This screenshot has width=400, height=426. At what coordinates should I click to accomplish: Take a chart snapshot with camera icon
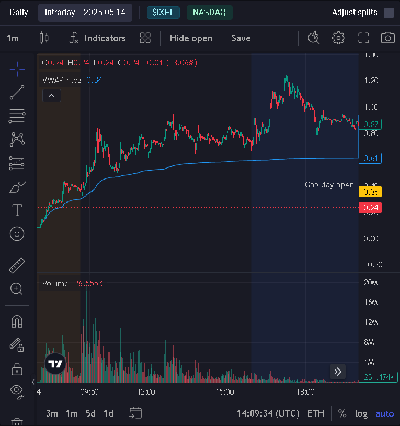pos(388,38)
